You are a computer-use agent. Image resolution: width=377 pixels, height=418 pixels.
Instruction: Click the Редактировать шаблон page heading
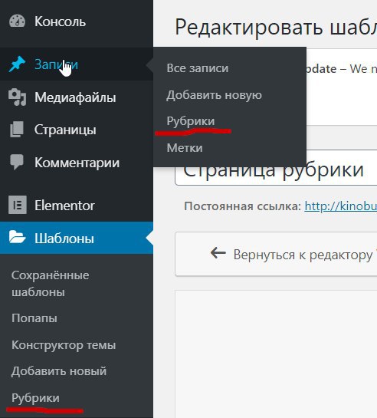tap(276, 28)
